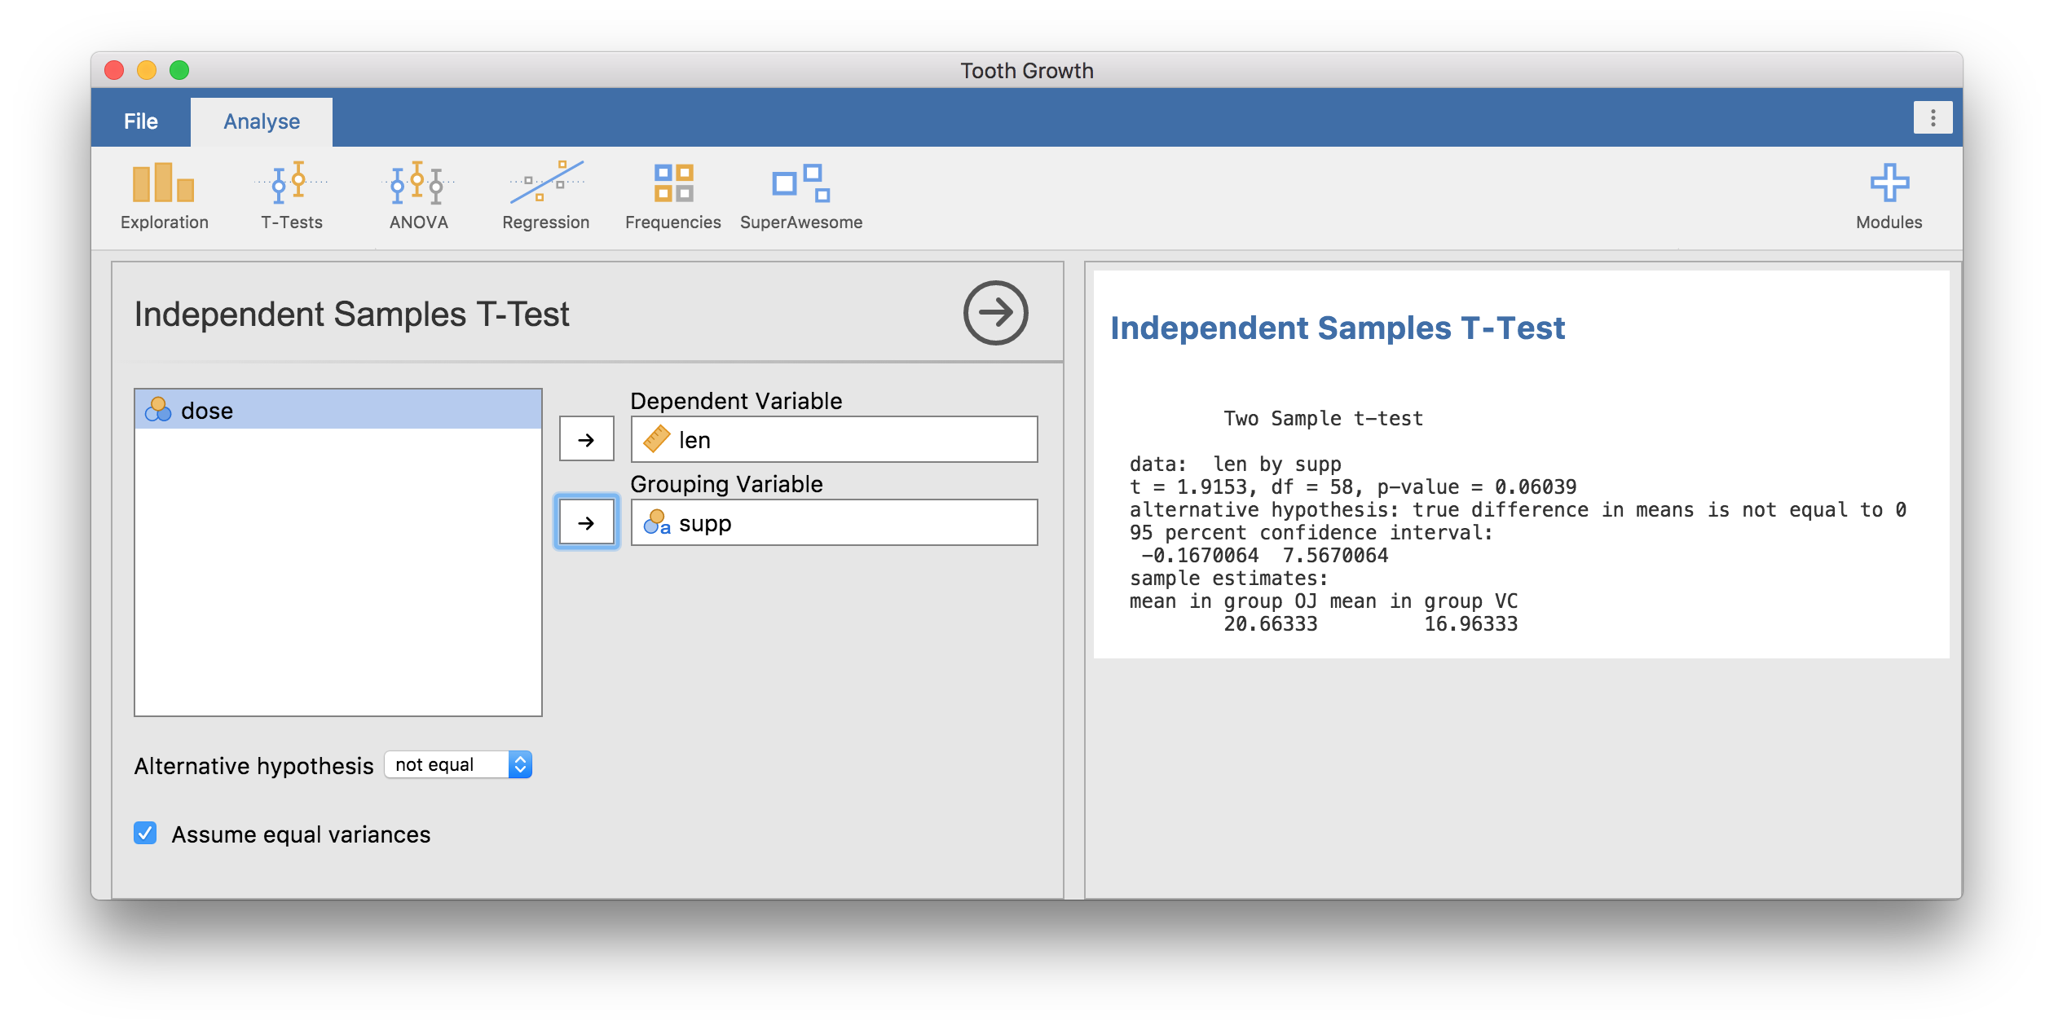Click the Modules plus icon
Screen dimensions: 2054x1030
1889,184
